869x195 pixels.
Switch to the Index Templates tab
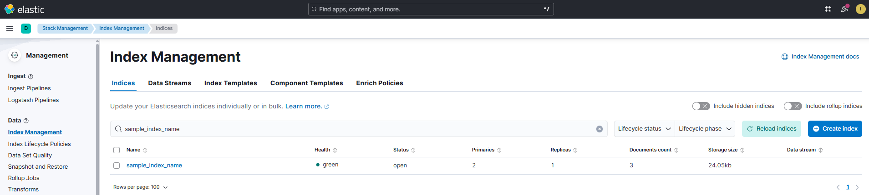tap(230, 83)
